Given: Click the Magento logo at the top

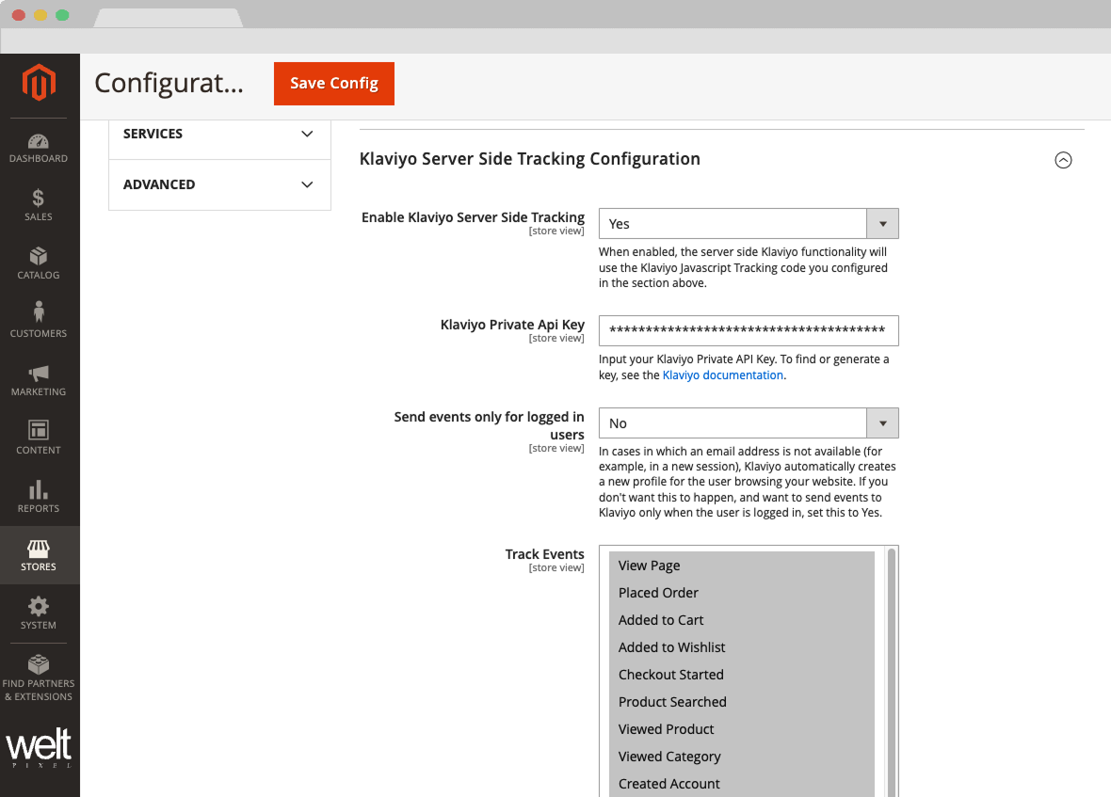Looking at the screenshot, I should [x=39, y=84].
